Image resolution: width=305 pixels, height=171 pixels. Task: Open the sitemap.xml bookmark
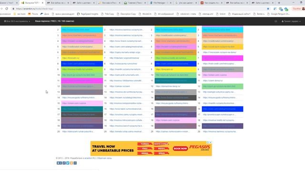pos(206,14)
